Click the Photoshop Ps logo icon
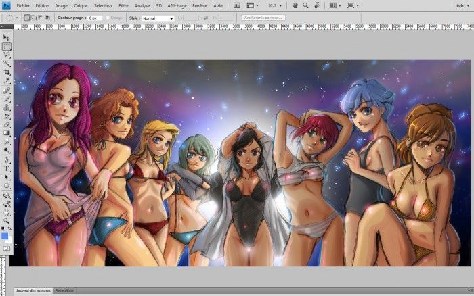Screen dimensions: 474x296 [6, 5]
